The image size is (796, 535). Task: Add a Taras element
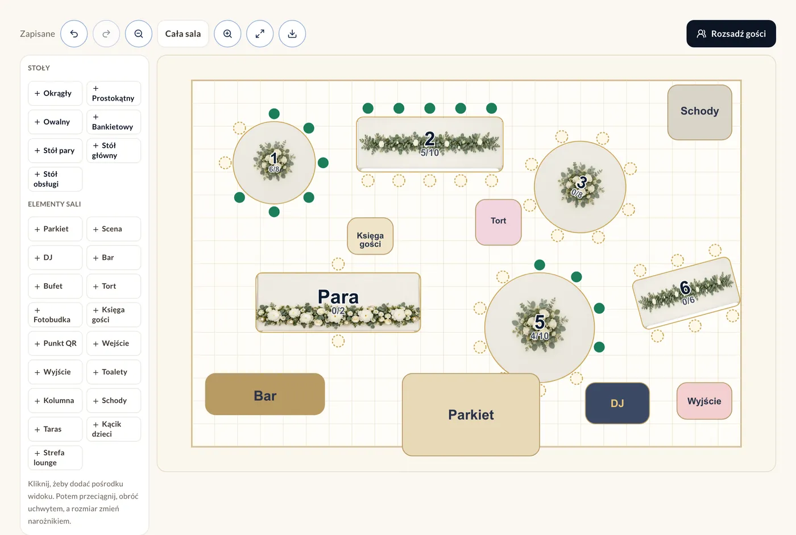(55, 429)
